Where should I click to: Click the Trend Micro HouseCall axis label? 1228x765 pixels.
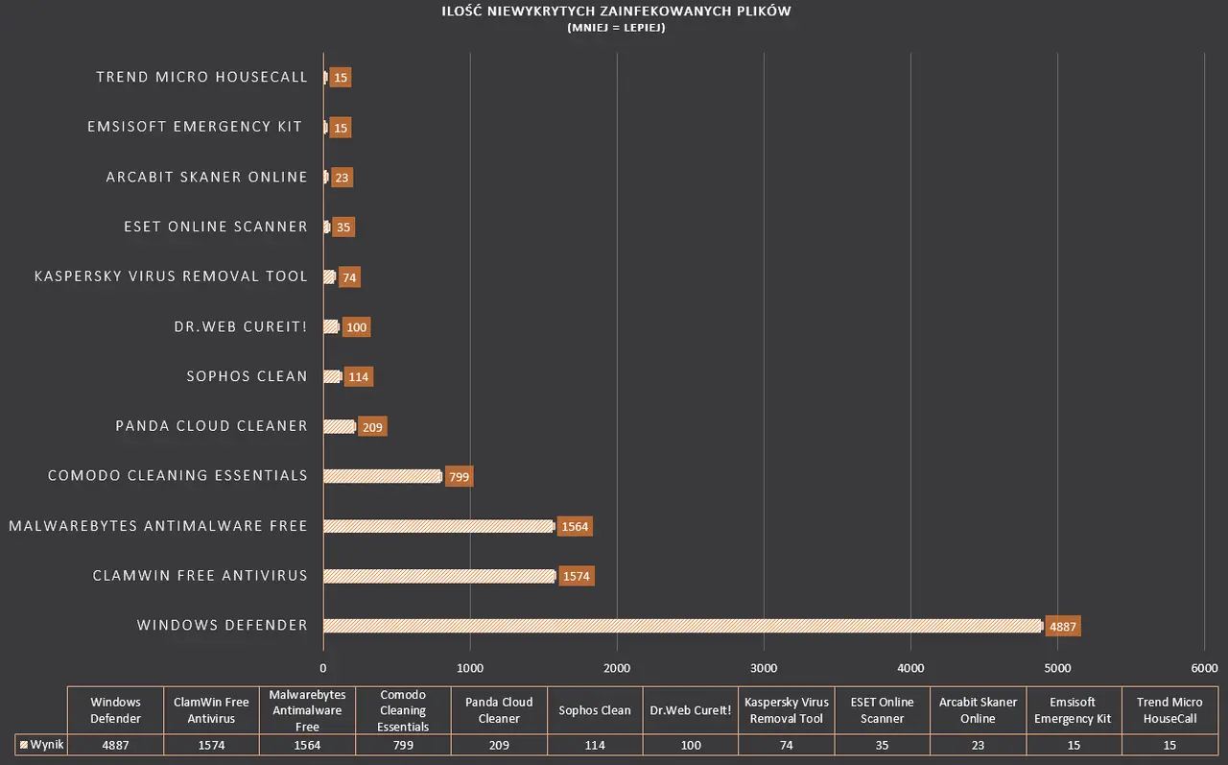tap(202, 77)
